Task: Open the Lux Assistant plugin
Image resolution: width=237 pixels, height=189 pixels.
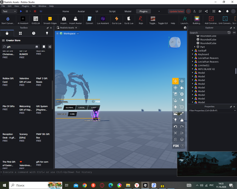Action: pos(103,20)
